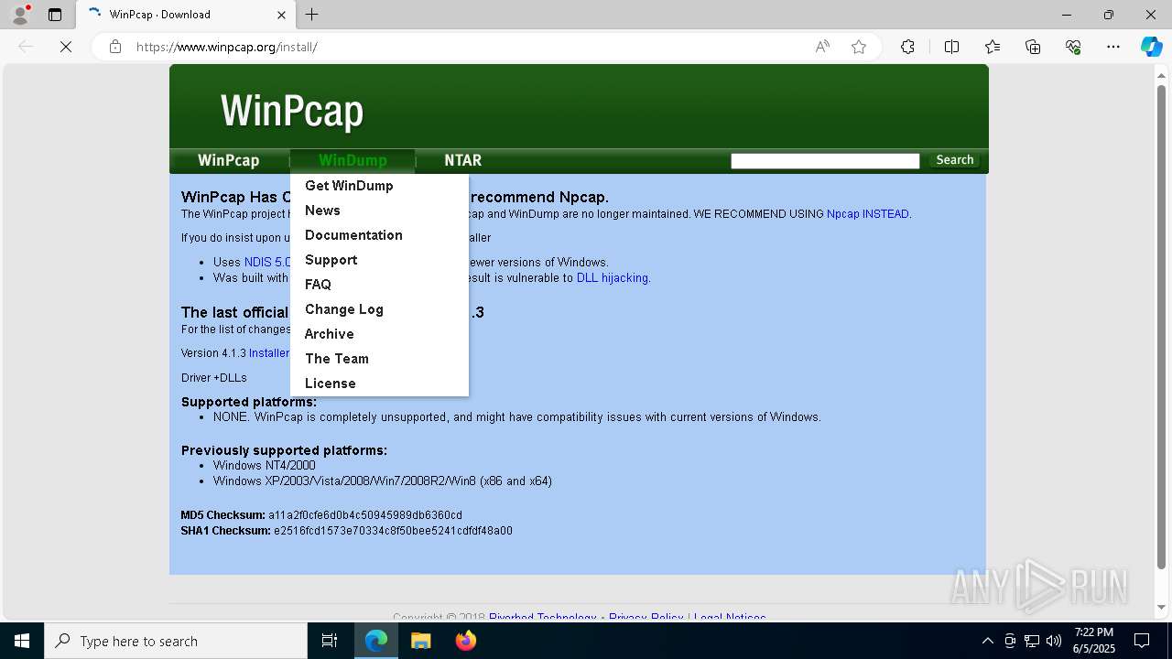Follow the Npcap INSTEAD link
1172x659 pixels.
point(868,214)
